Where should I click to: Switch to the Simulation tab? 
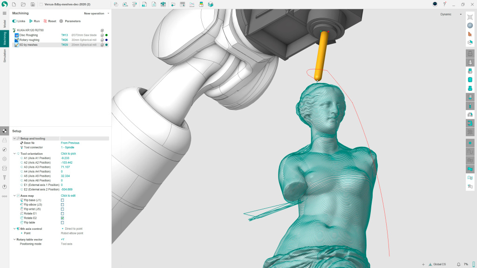click(x=4, y=56)
